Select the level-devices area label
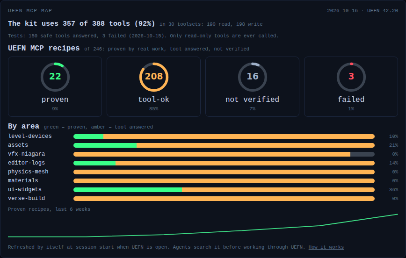The image size is (406, 258). (x=30, y=136)
